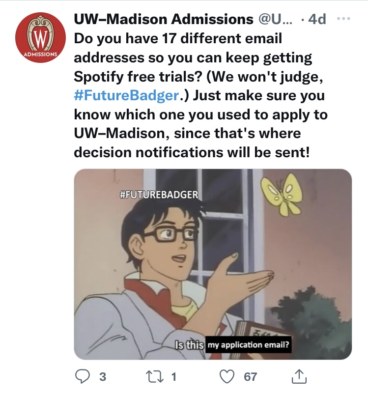Open the tweet via the 4d timestamp
Viewport: 368px width, 396px height.
pos(317,19)
